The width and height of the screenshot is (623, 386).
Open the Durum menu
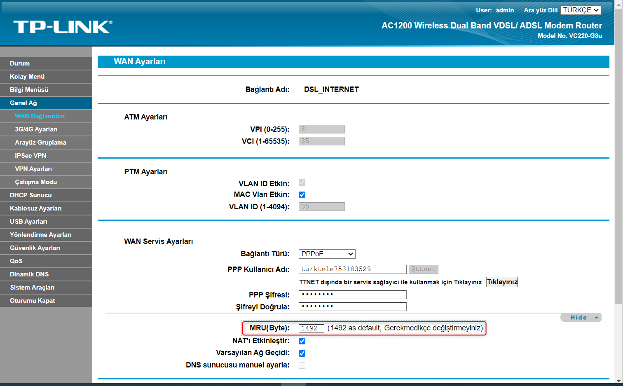[x=46, y=63]
